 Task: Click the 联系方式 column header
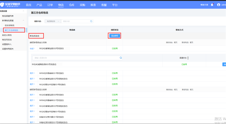click(180, 30)
